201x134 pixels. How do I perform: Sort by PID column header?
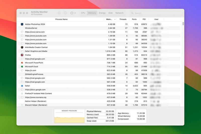[x=144, y=19]
